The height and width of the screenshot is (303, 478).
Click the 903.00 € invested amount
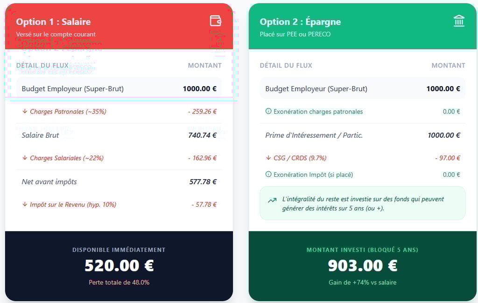(362, 265)
